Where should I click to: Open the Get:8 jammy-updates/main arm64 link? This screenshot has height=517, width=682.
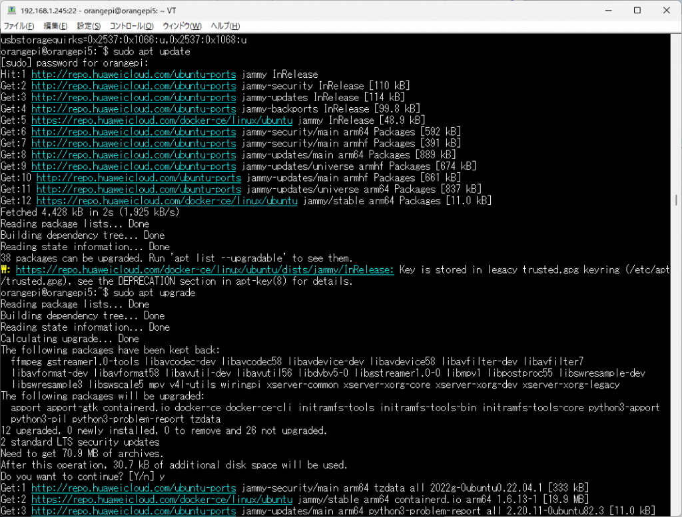133,154
